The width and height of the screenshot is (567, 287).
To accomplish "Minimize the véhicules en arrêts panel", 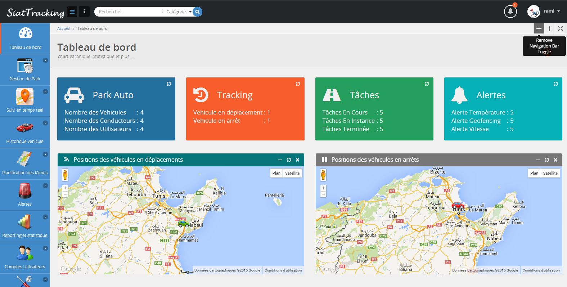I will (x=538, y=160).
